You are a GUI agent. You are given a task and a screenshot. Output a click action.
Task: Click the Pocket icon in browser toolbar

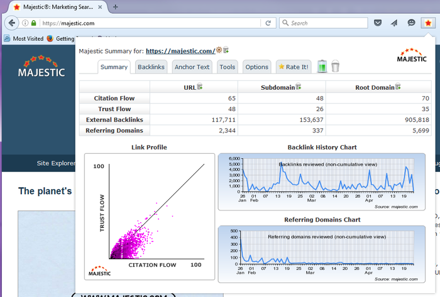coord(378,23)
